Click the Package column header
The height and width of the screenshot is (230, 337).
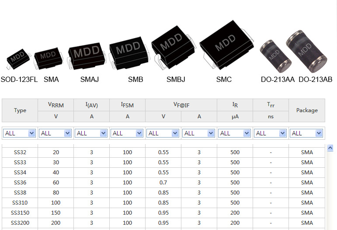click(307, 110)
